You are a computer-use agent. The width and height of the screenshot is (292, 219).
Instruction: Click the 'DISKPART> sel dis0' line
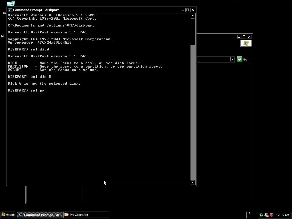click(28, 49)
